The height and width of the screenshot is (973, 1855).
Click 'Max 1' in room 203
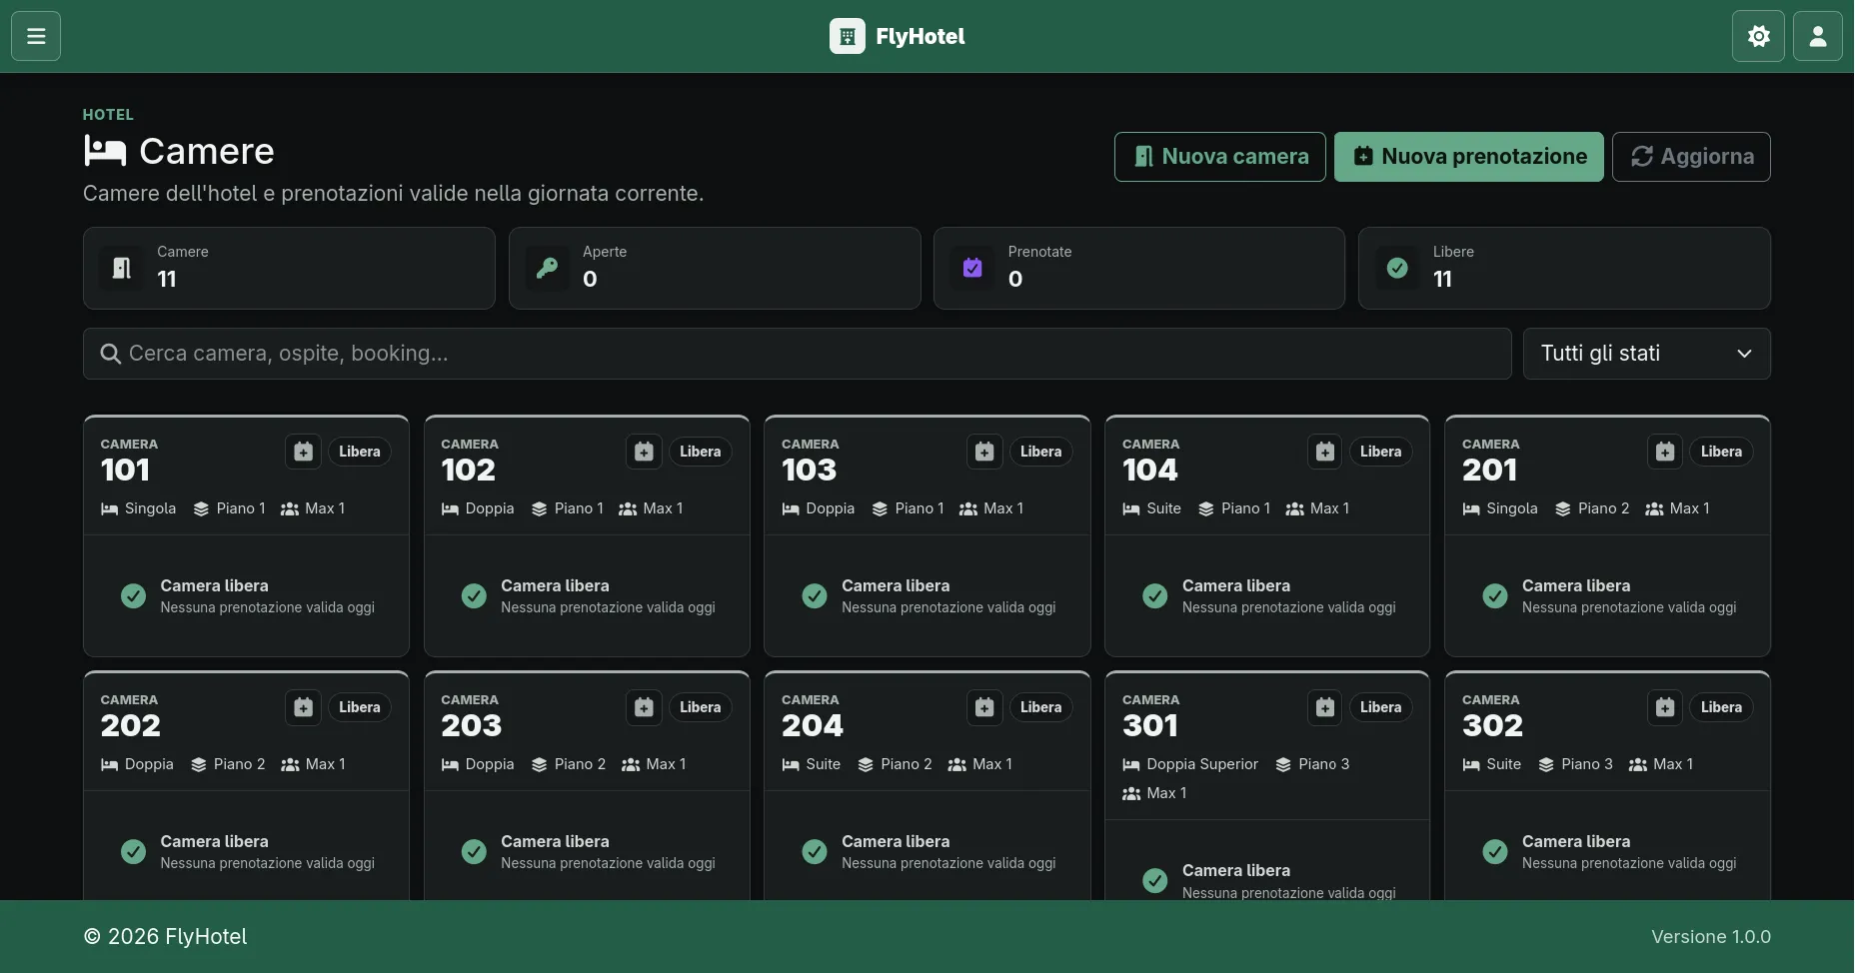click(x=666, y=764)
